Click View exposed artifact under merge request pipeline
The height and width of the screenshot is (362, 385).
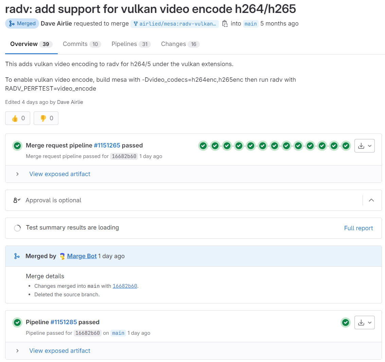60,174
